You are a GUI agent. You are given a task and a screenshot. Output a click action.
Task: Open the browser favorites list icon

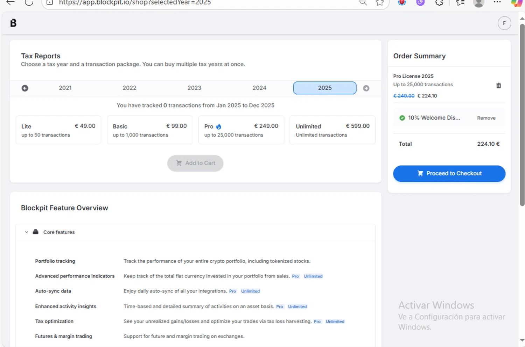[x=460, y=2]
